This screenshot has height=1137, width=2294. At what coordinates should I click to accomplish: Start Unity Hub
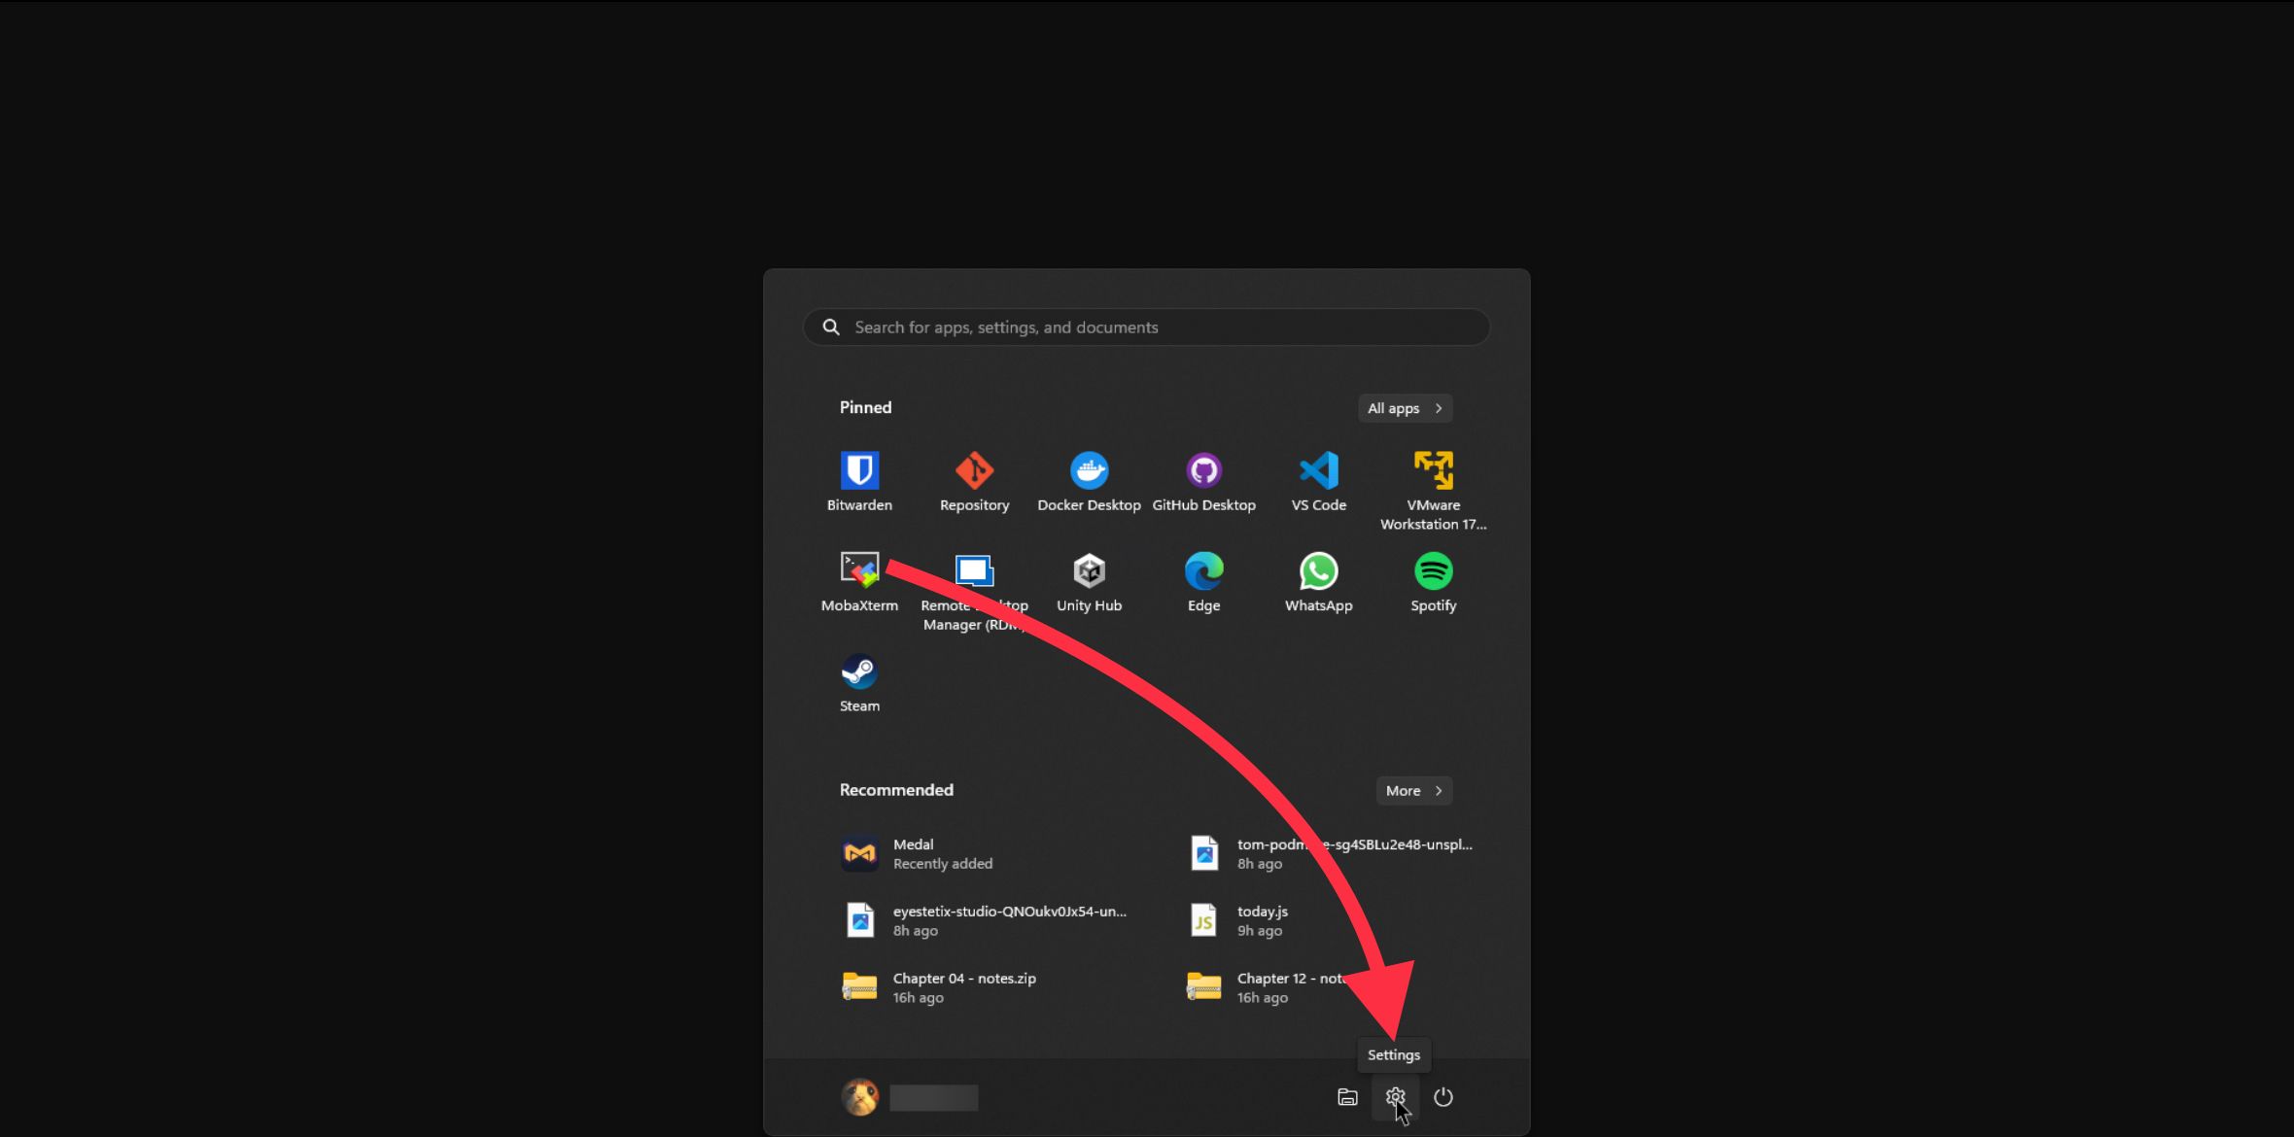point(1089,580)
